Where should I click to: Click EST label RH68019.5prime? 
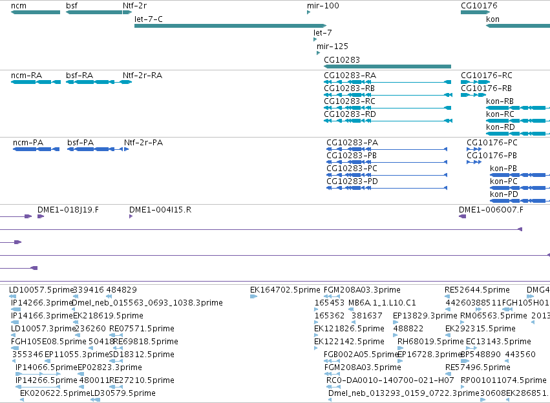[430, 342]
